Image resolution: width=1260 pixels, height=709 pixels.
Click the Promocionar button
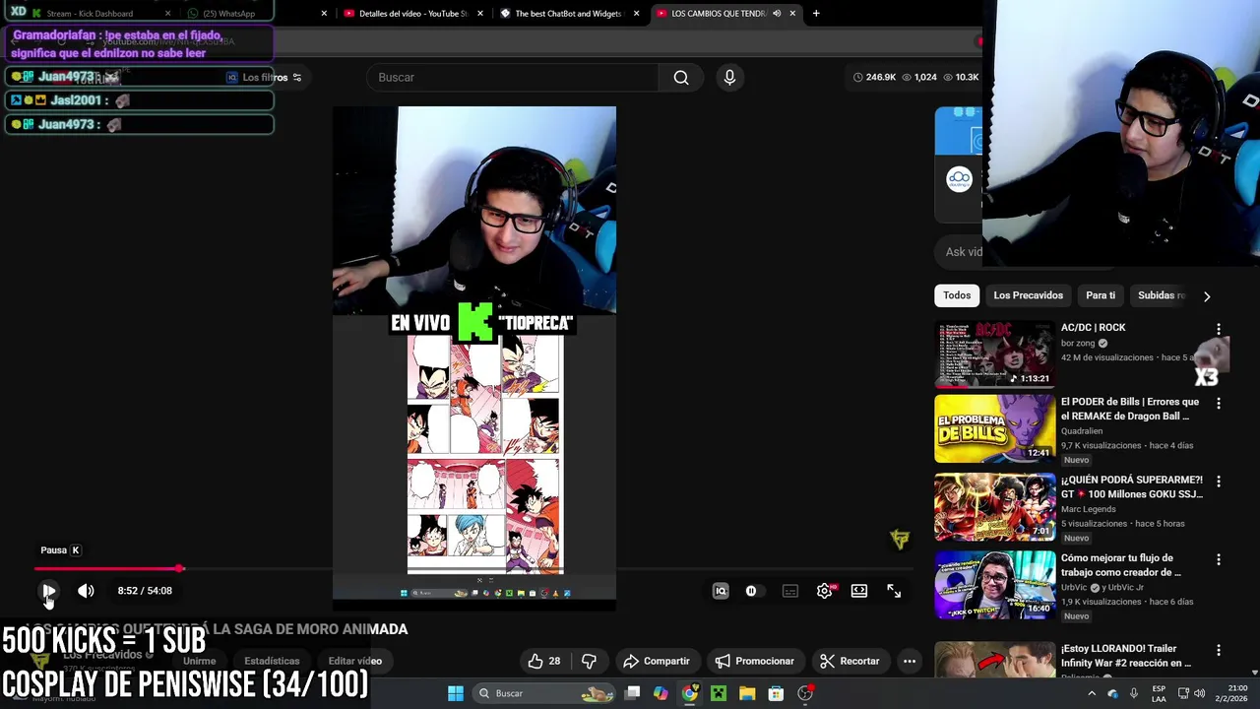(x=754, y=661)
